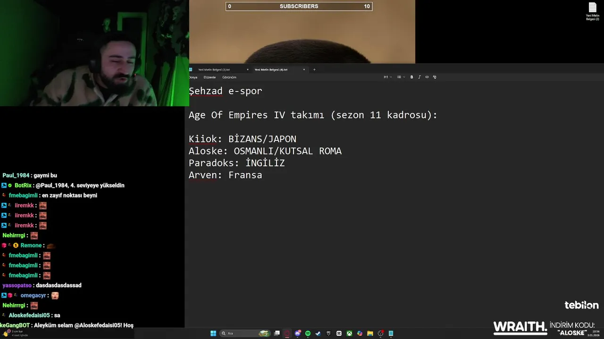Click the weather widget in the taskbar corner
The width and height of the screenshot is (604, 339).
coord(14,333)
